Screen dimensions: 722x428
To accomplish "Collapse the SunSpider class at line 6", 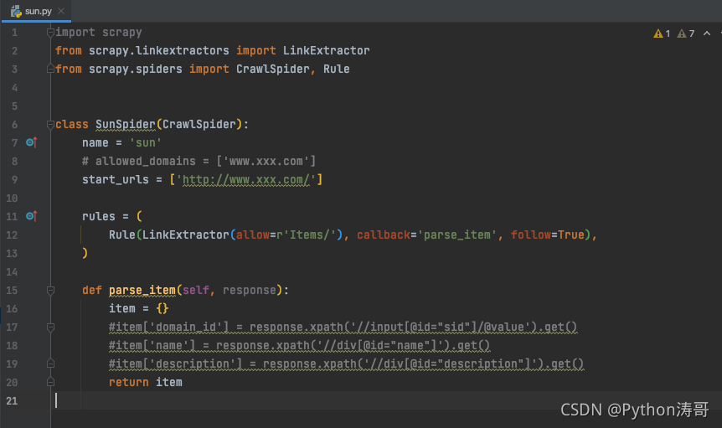I will pyautogui.click(x=50, y=124).
